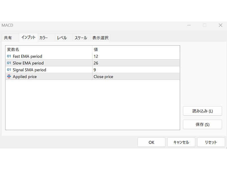Screen dimensions: 227x170
Task: Open the 表示選択 tab
Action: [100, 38]
